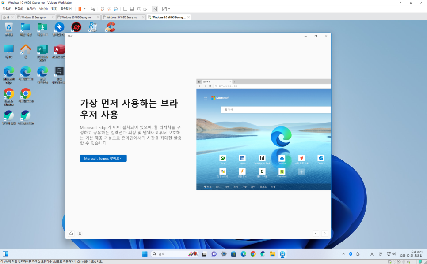Open Task View on the taskbar
This screenshot has width=427, height=264.
(x=204, y=254)
